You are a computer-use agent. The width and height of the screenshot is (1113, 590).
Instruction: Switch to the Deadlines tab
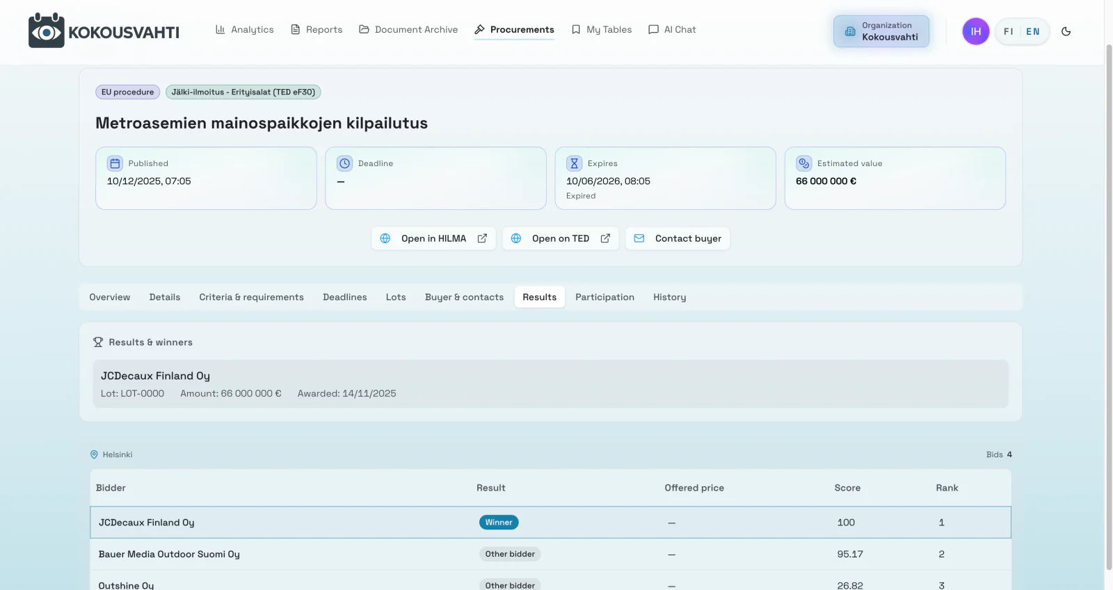[345, 297]
